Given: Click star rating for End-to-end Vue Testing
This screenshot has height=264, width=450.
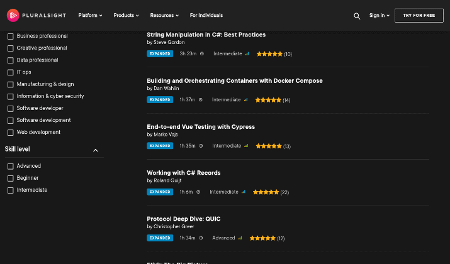Looking at the screenshot, I should [x=269, y=146].
